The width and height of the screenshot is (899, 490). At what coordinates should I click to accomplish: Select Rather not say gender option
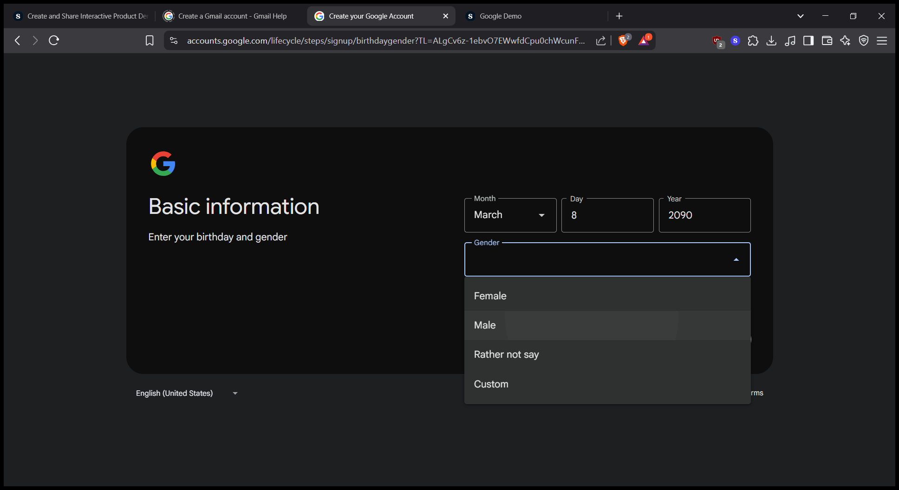tap(607, 355)
